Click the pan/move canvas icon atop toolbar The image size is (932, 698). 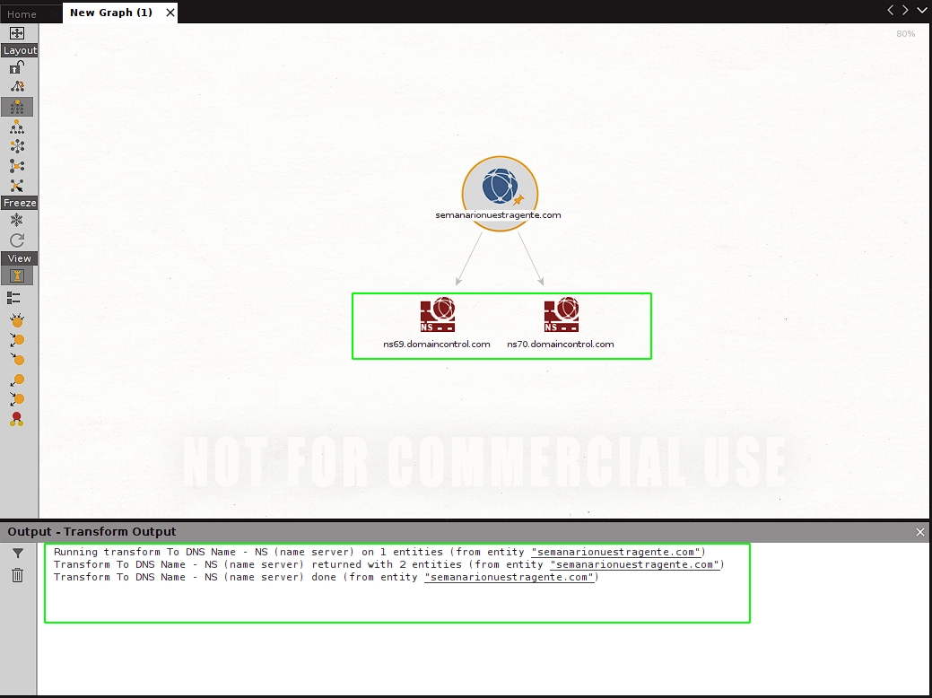pyautogui.click(x=17, y=33)
